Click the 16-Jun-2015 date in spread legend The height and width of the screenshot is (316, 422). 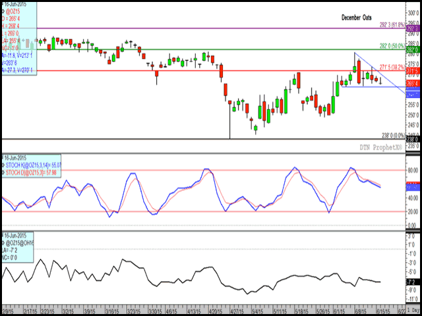pyautogui.click(x=15, y=236)
